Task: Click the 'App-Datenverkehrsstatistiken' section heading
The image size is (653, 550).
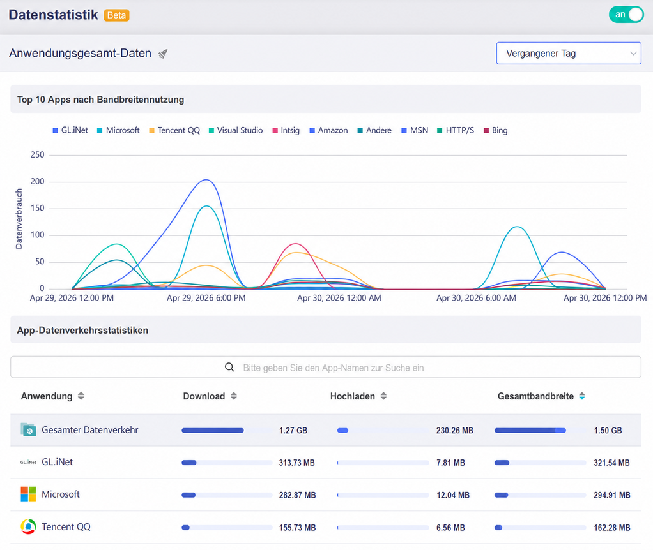Action: pos(82,331)
